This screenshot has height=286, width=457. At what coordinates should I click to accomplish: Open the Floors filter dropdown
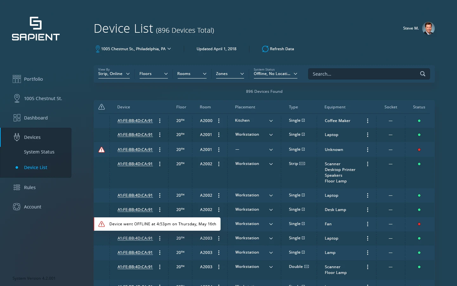(154, 74)
